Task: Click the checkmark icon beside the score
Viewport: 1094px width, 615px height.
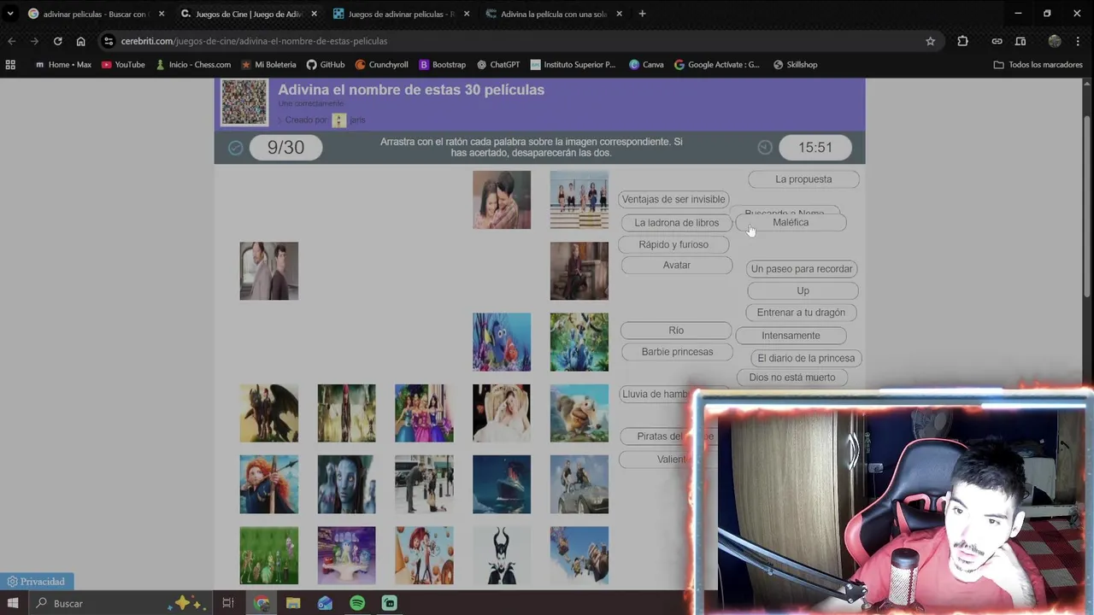Action: pos(236,148)
